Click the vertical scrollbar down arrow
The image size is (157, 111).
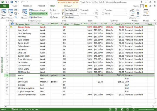coord(156,103)
